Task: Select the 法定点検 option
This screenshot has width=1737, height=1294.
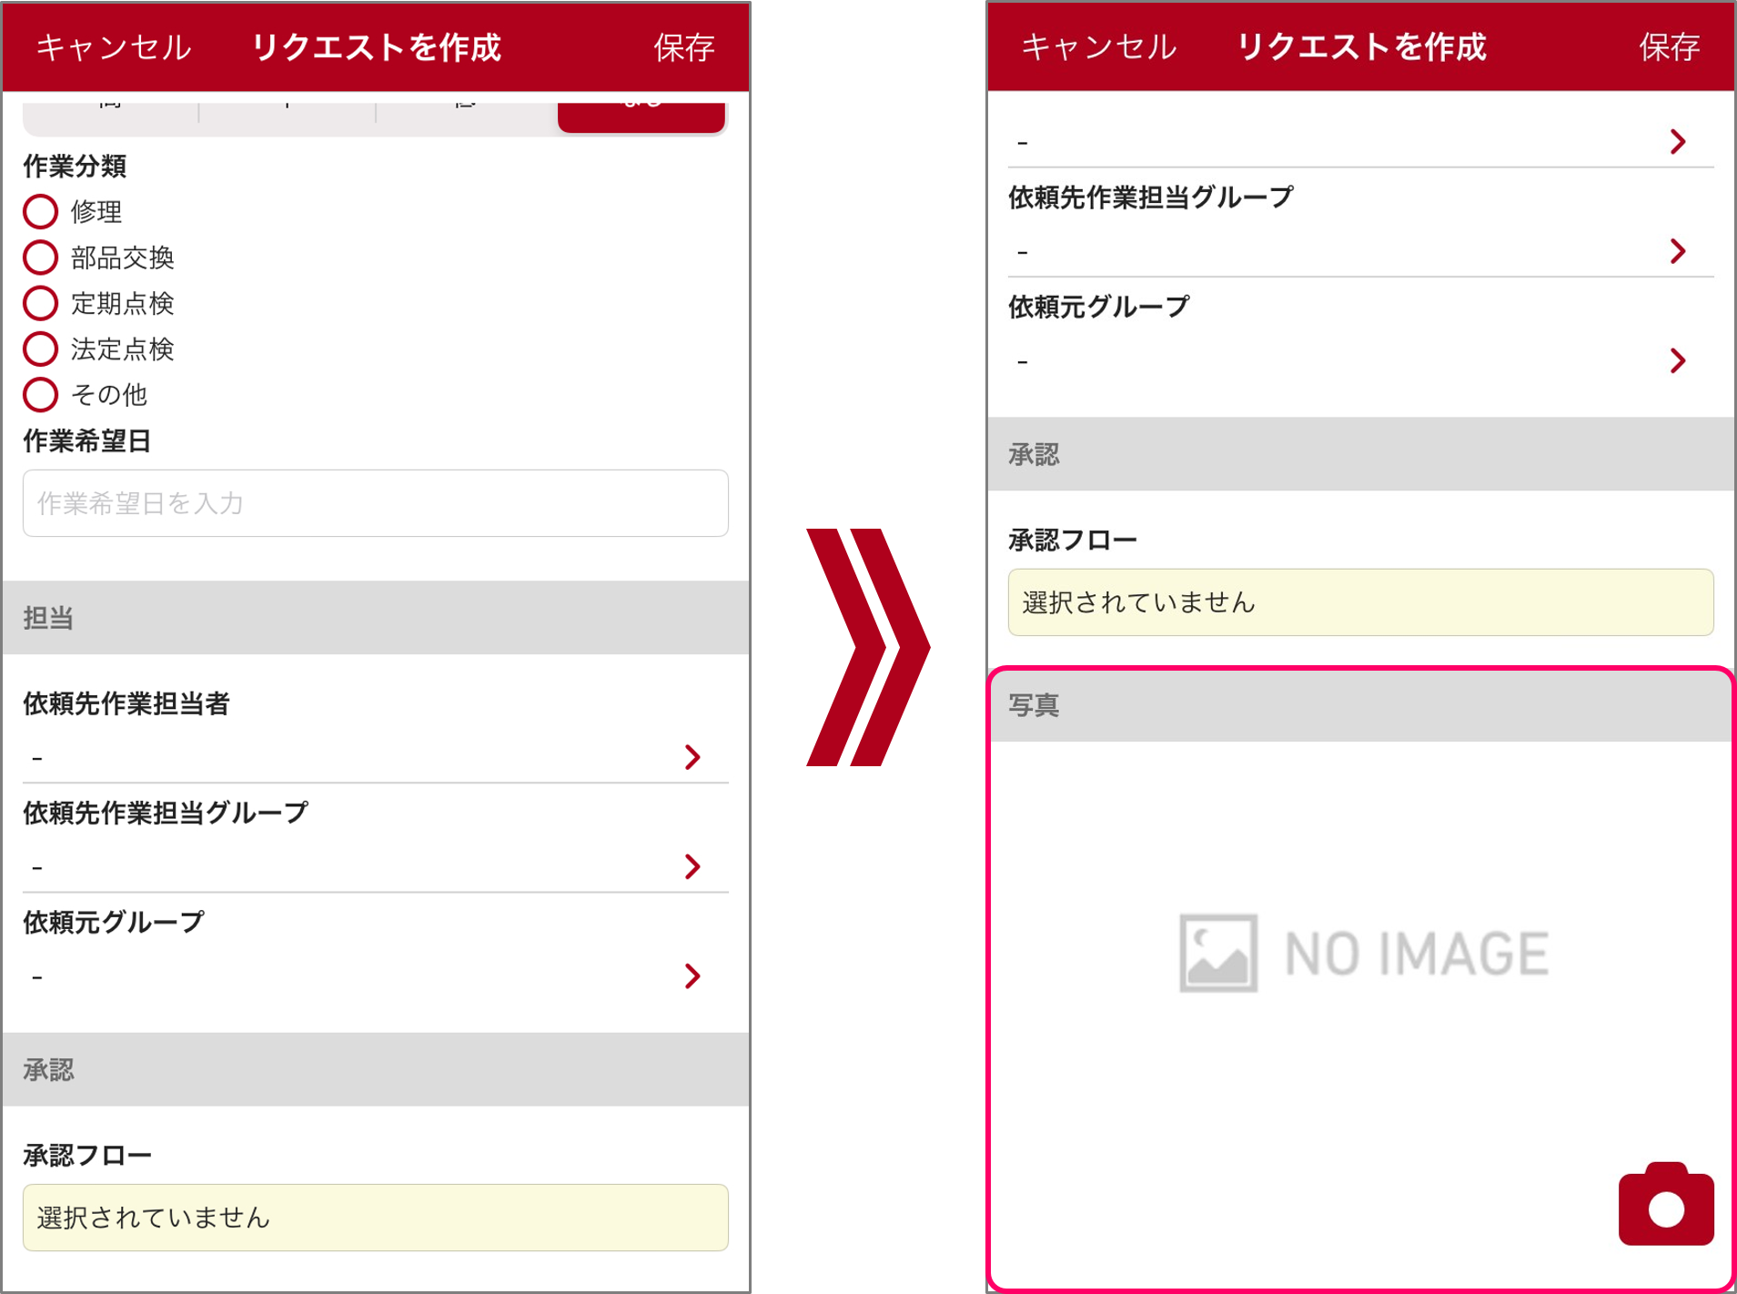Action: pos(40,349)
